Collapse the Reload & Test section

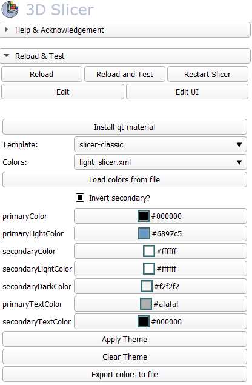coord(125,56)
